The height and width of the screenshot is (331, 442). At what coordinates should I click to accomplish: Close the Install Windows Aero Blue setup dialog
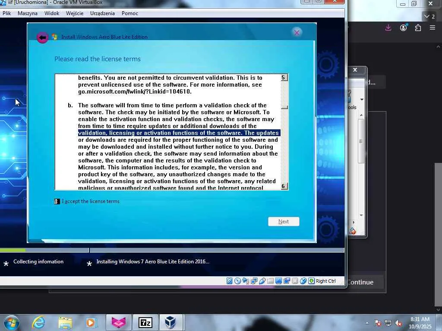click(297, 33)
